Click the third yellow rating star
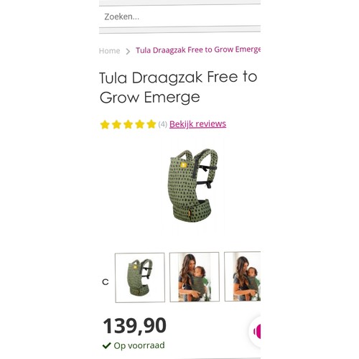 pyautogui.click(x=128, y=124)
